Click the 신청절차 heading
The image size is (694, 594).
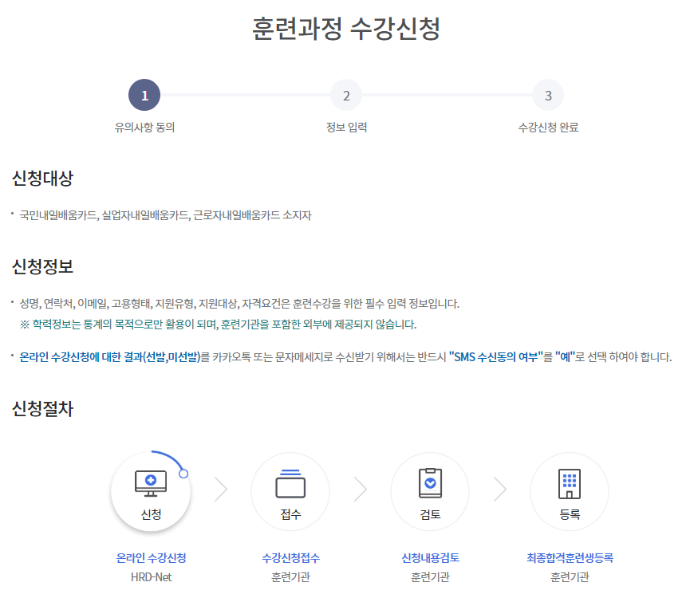pos(42,408)
